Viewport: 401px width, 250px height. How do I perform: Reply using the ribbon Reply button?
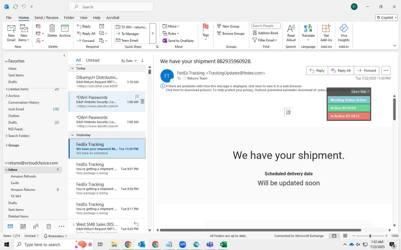[84, 26]
